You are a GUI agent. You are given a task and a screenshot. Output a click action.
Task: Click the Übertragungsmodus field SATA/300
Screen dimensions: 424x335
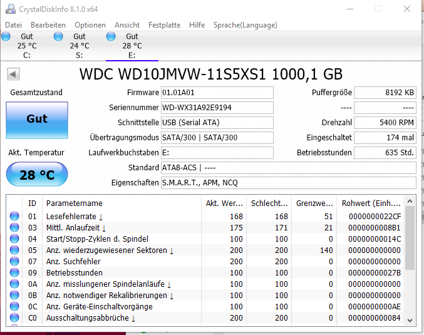coord(217,138)
